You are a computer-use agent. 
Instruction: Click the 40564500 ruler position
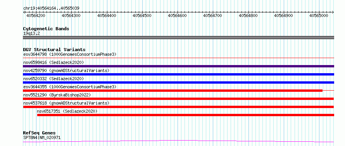pos(142,15)
